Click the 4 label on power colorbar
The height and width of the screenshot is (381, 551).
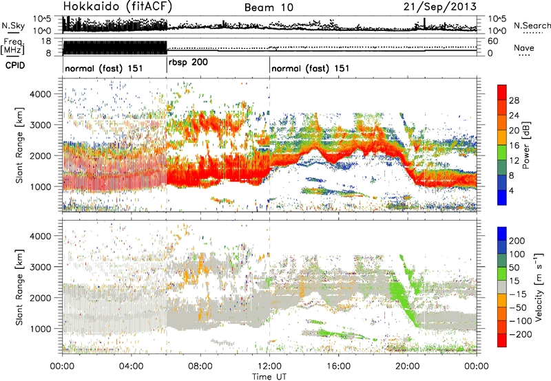pyautogui.click(x=512, y=190)
